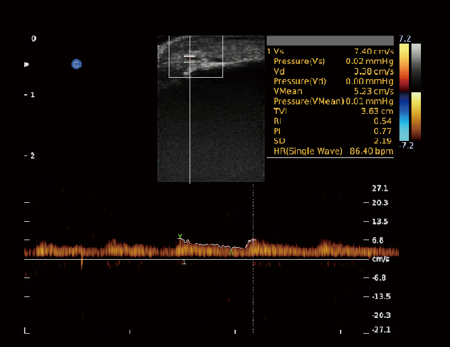Screen dimensions: 450x347
Task: Click the gray header bar above measurements
Action: [330, 40]
